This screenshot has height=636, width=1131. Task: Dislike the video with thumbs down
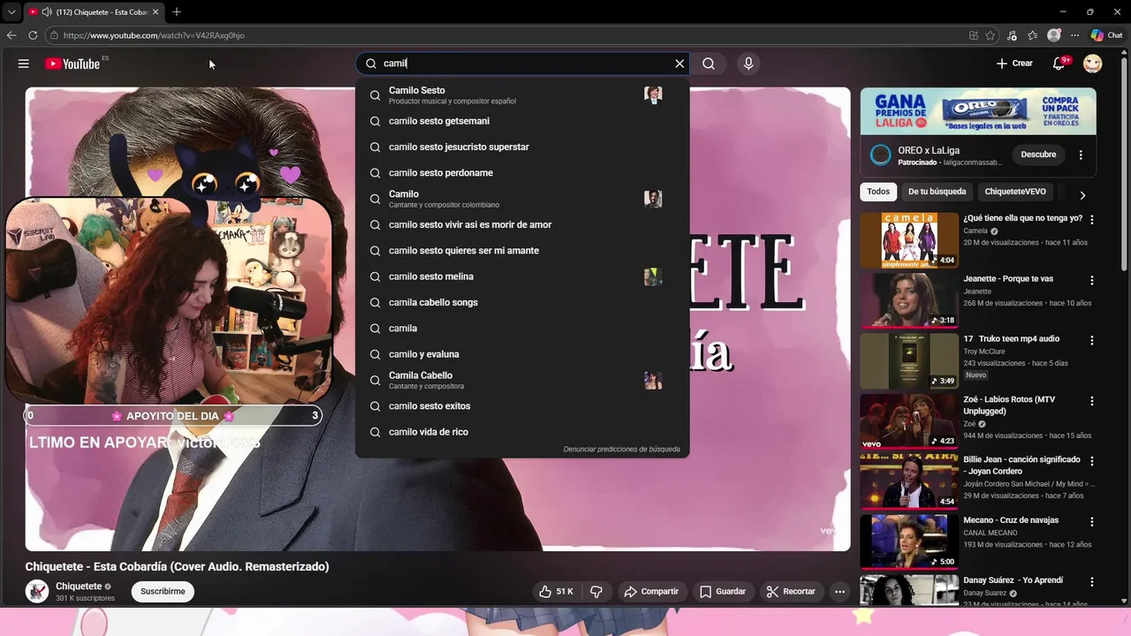point(596,592)
